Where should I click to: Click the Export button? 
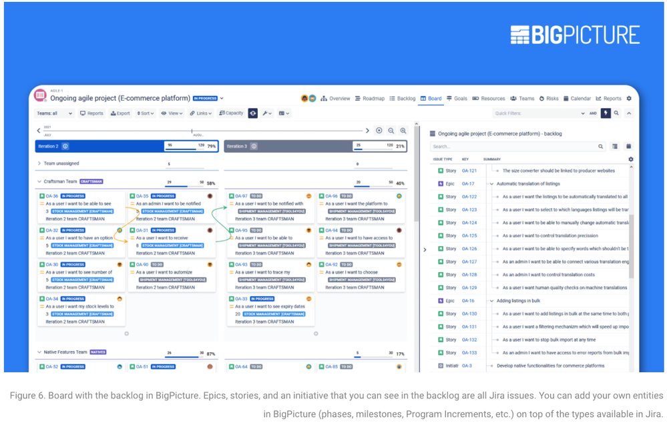click(120, 113)
